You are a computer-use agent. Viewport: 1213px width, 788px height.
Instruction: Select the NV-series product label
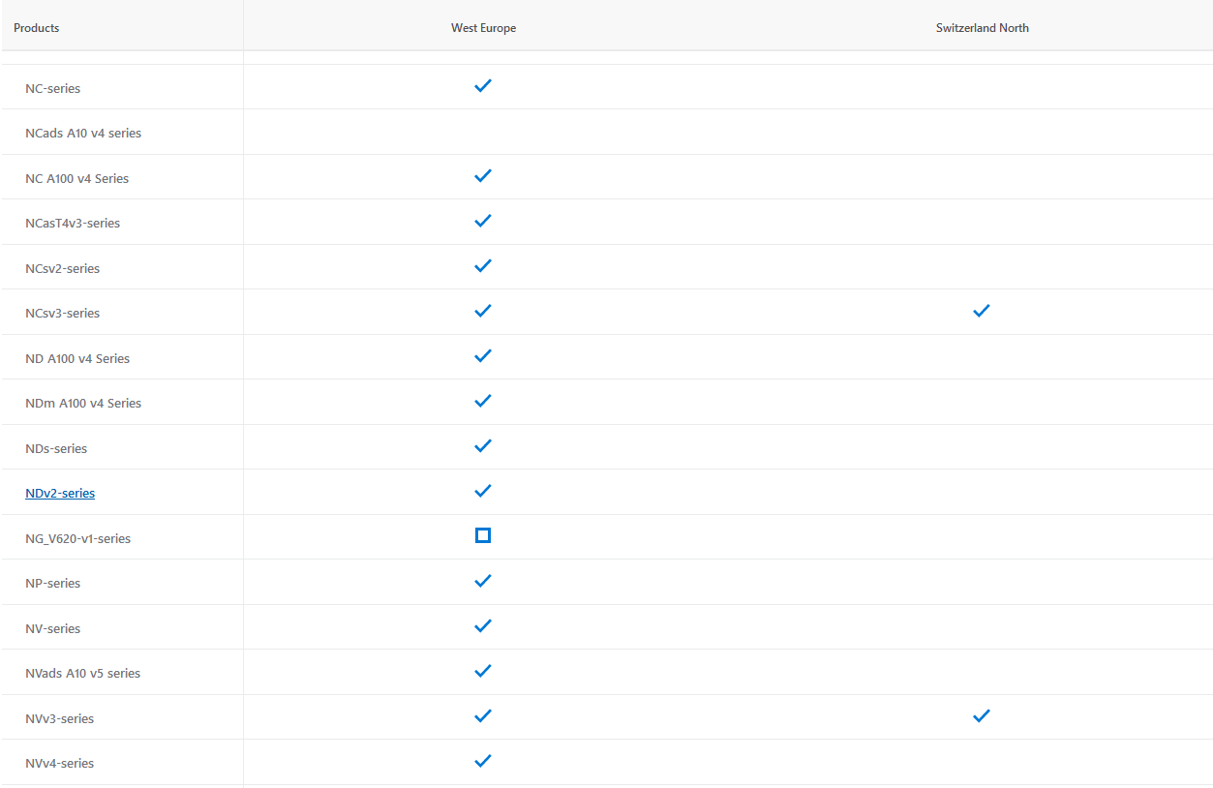(53, 628)
